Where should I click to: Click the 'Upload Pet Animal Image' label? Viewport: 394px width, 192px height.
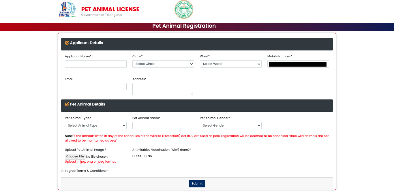86,150
